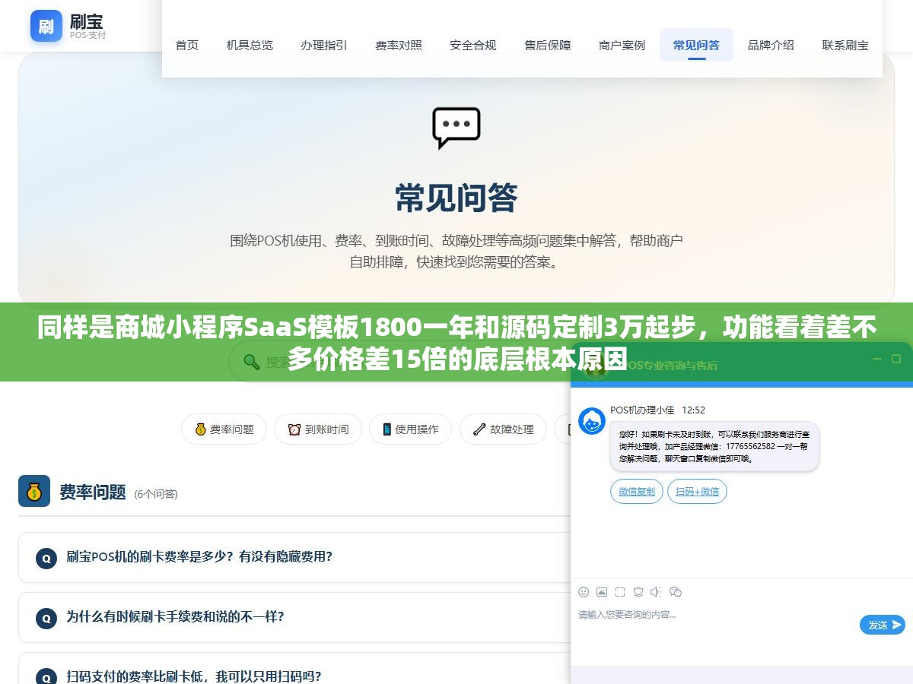The height and width of the screenshot is (684, 913).
Task: Toggle the chat sound speaker icon
Action: [657, 592]
